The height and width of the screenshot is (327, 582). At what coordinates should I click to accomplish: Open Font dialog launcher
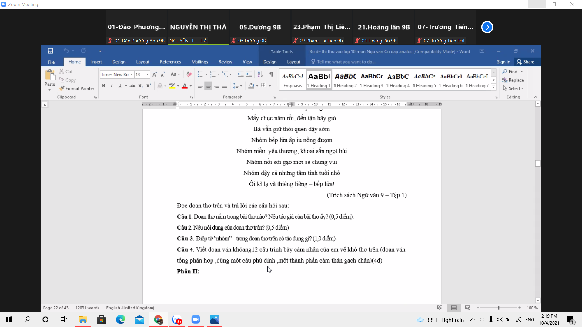[192, 97]
